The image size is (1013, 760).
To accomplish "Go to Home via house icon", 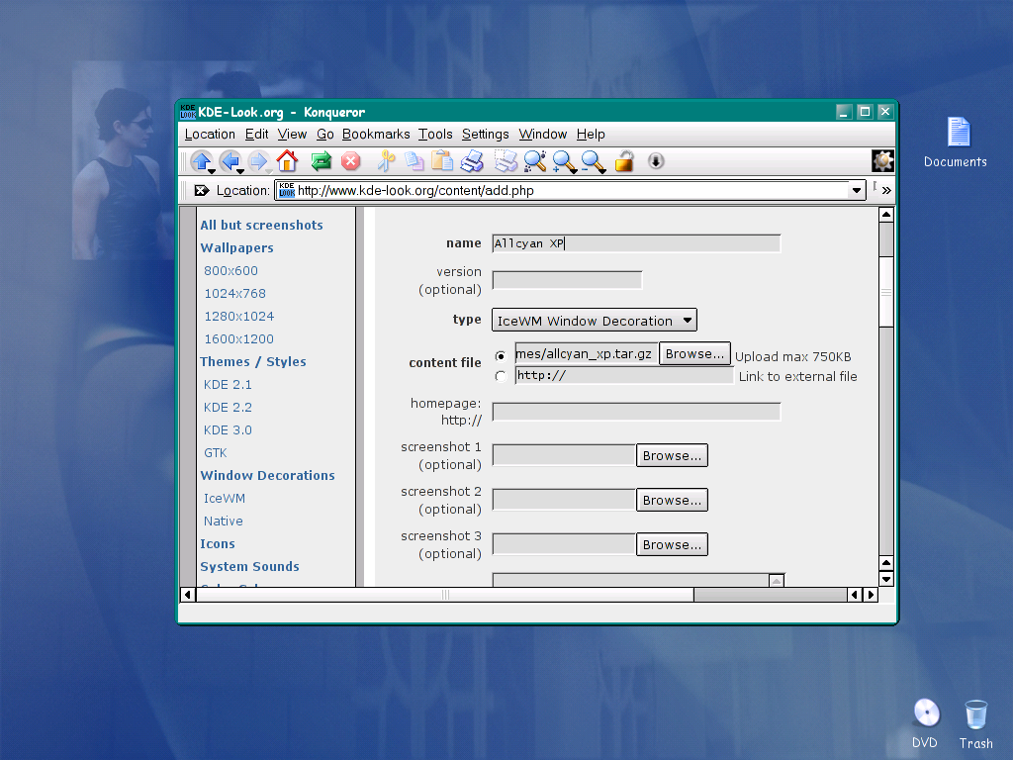I will tap(287, 161).
